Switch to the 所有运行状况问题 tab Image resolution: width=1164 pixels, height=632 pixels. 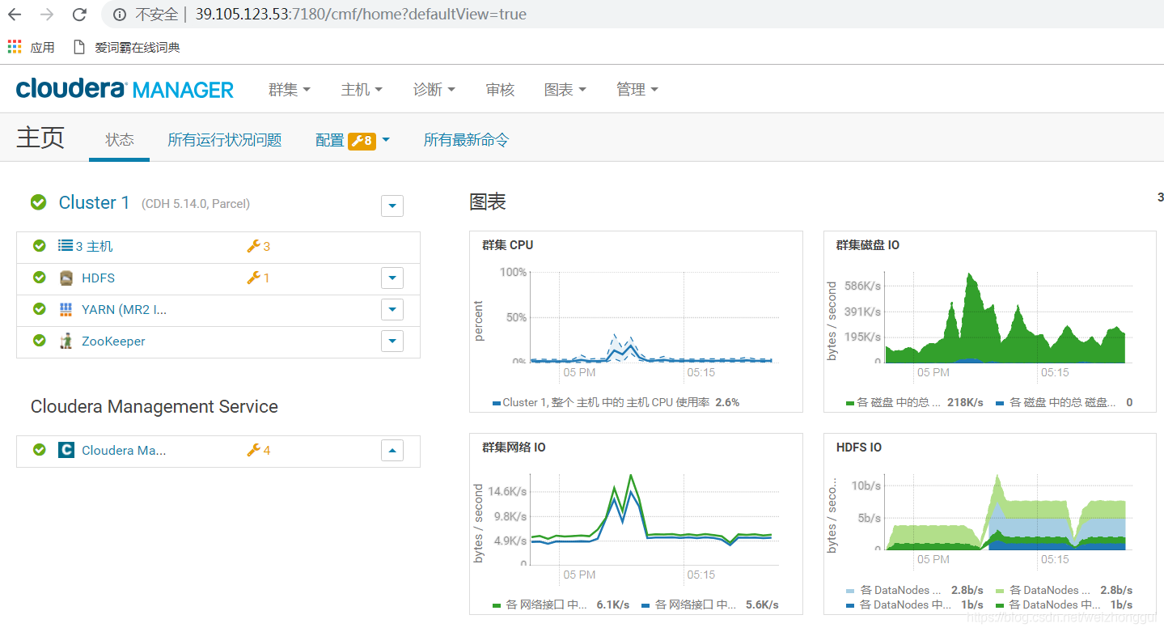click(x=225, y=140)
